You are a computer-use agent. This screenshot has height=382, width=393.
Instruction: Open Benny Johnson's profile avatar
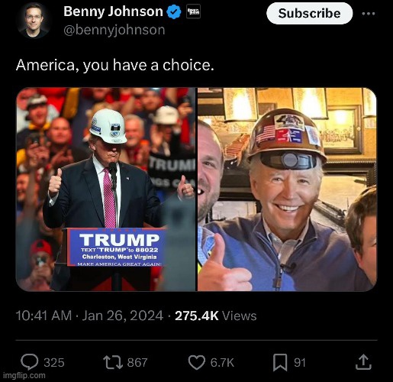[33, 21]
